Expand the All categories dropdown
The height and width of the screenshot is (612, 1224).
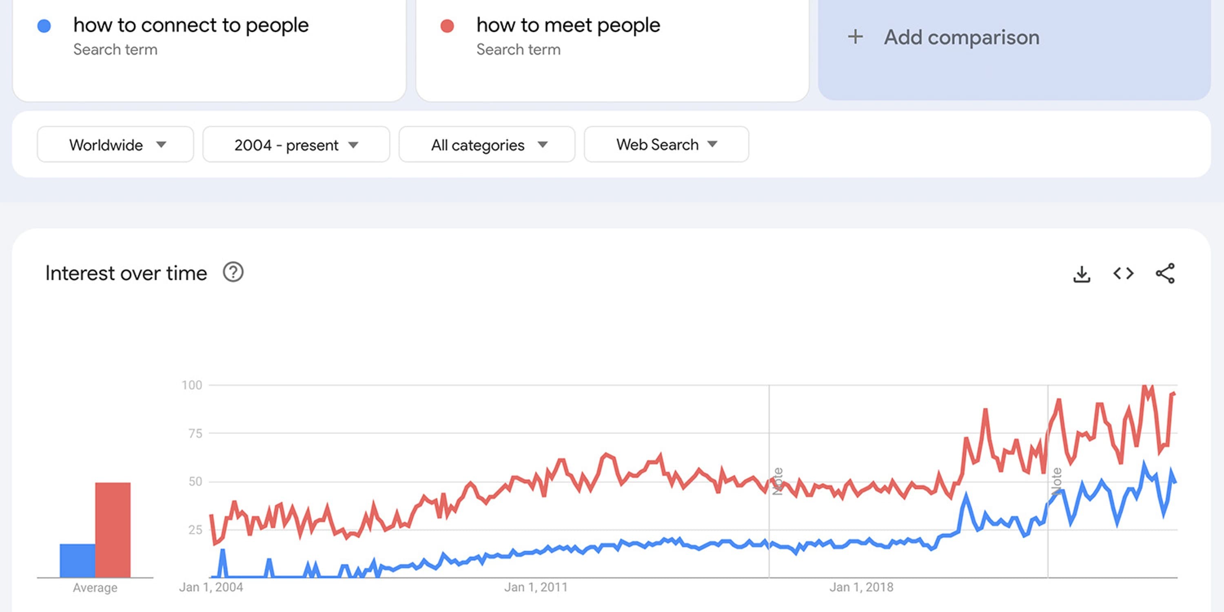click(487, 144)
